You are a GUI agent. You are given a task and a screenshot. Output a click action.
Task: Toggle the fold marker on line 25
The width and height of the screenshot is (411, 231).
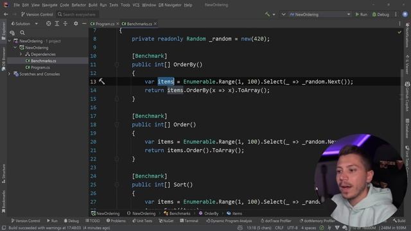tap(117, 184)
